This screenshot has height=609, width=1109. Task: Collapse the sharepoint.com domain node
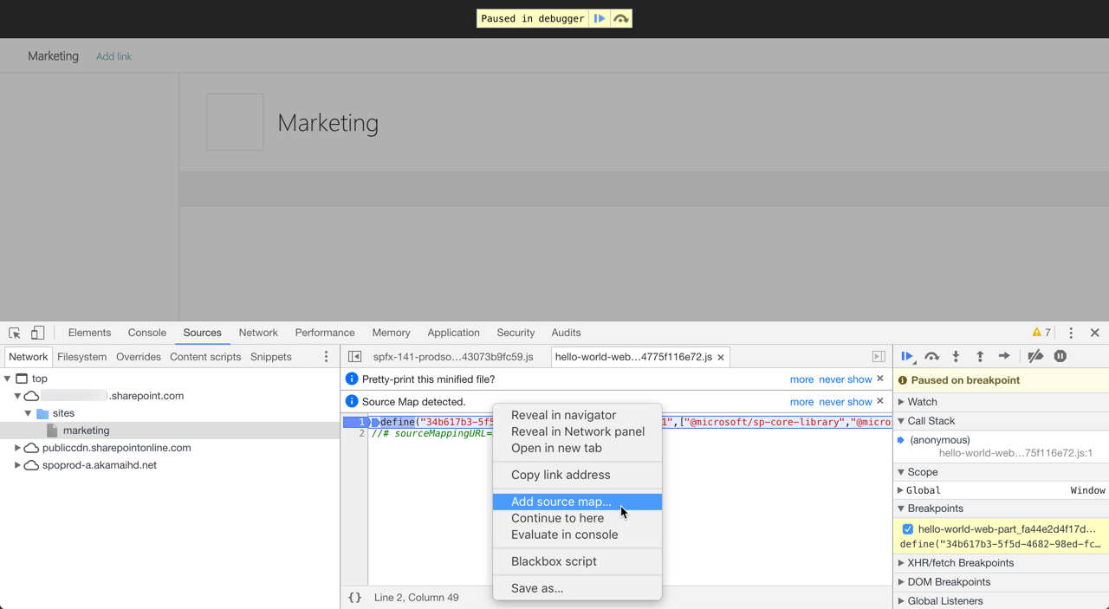pos(17,396)
